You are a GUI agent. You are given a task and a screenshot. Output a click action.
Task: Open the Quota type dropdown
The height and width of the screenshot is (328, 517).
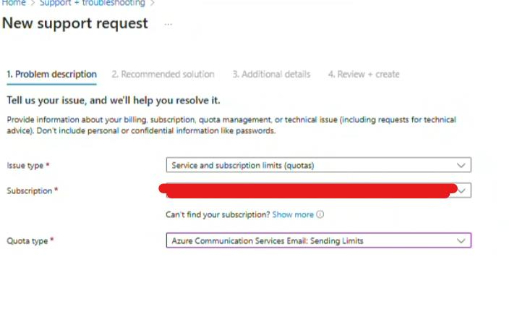tap(318, 240)
